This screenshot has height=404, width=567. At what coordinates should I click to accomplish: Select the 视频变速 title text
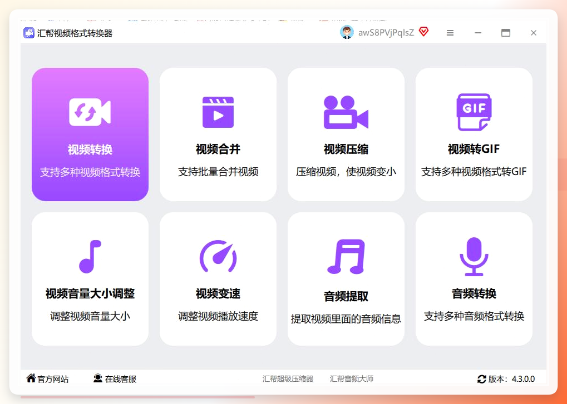pos(218,293)
